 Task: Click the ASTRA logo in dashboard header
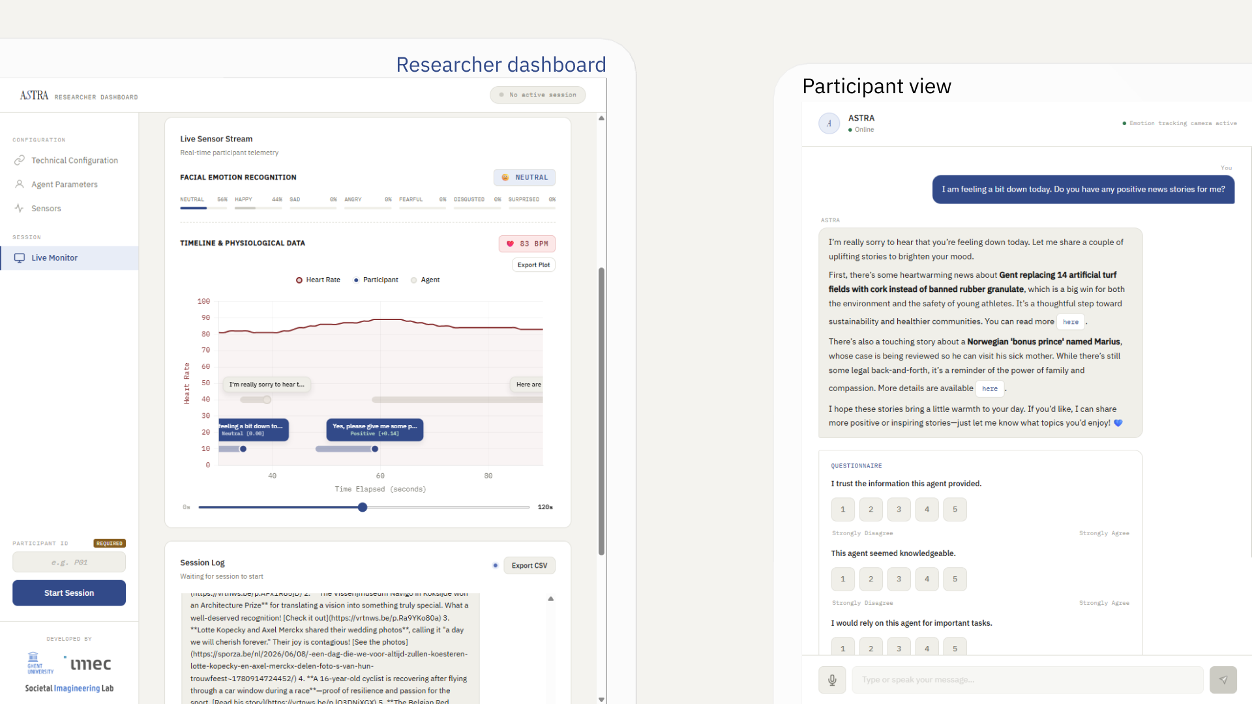(34, 96)
